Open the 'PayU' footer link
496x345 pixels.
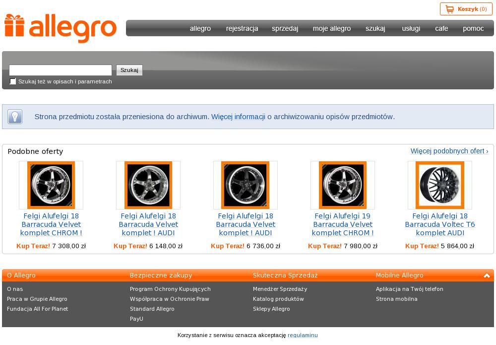[x=137, y=319]
